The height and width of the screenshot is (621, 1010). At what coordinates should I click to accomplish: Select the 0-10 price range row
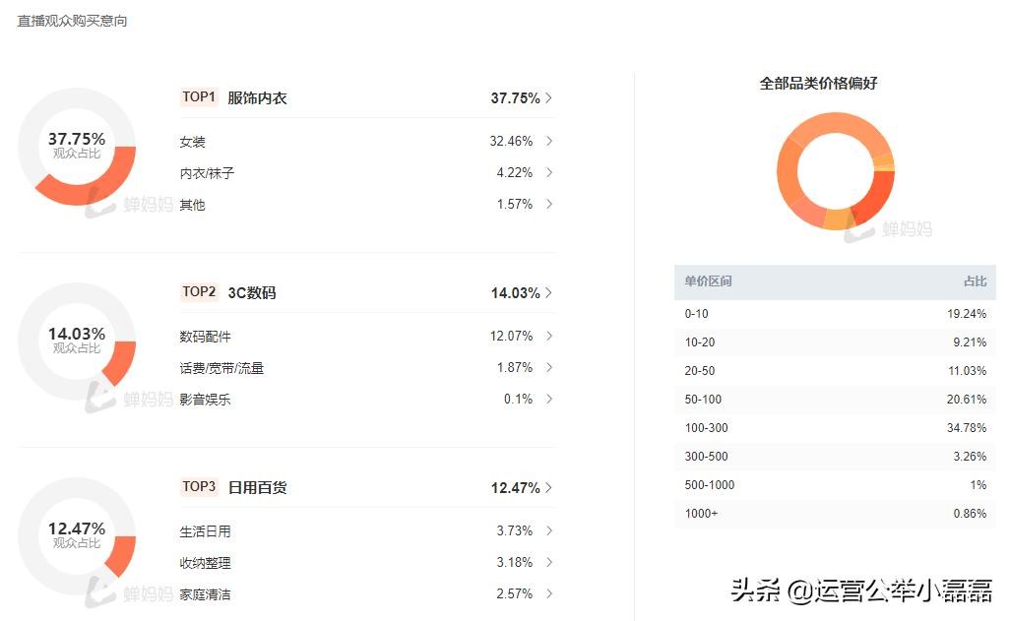835,314
